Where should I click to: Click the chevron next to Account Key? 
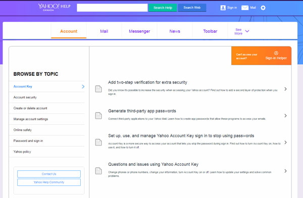click(x=83, y=86)
